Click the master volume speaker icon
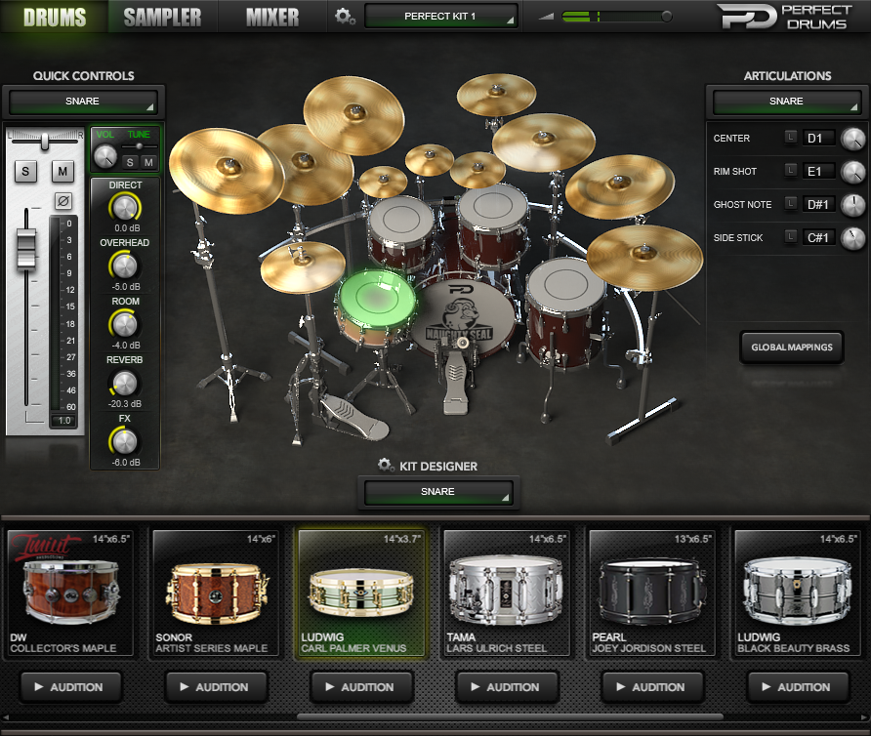The width and height of the screenshot is (871, 736). [547, 17]
